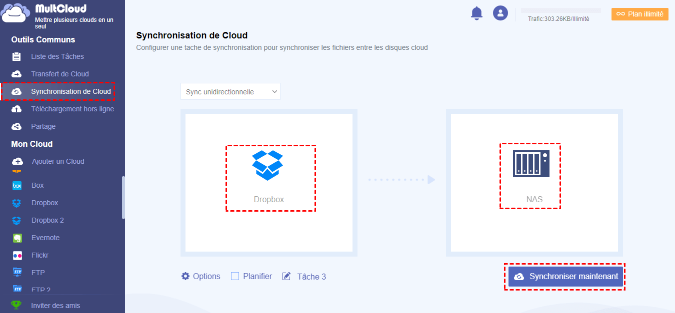Open the sync Options link
The width and height of the screenshot is (675, 313).
206,276
